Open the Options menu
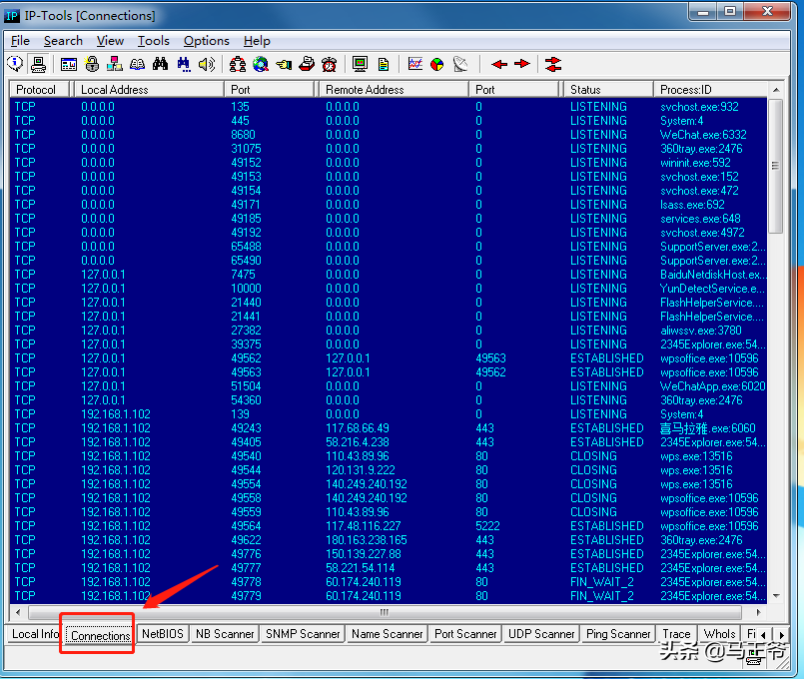Viewport: 804px width, 679px height. pyautogui.click(x=206, y=41)
